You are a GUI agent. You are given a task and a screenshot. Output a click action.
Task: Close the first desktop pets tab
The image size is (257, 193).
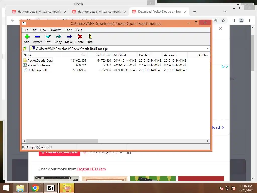65,12
